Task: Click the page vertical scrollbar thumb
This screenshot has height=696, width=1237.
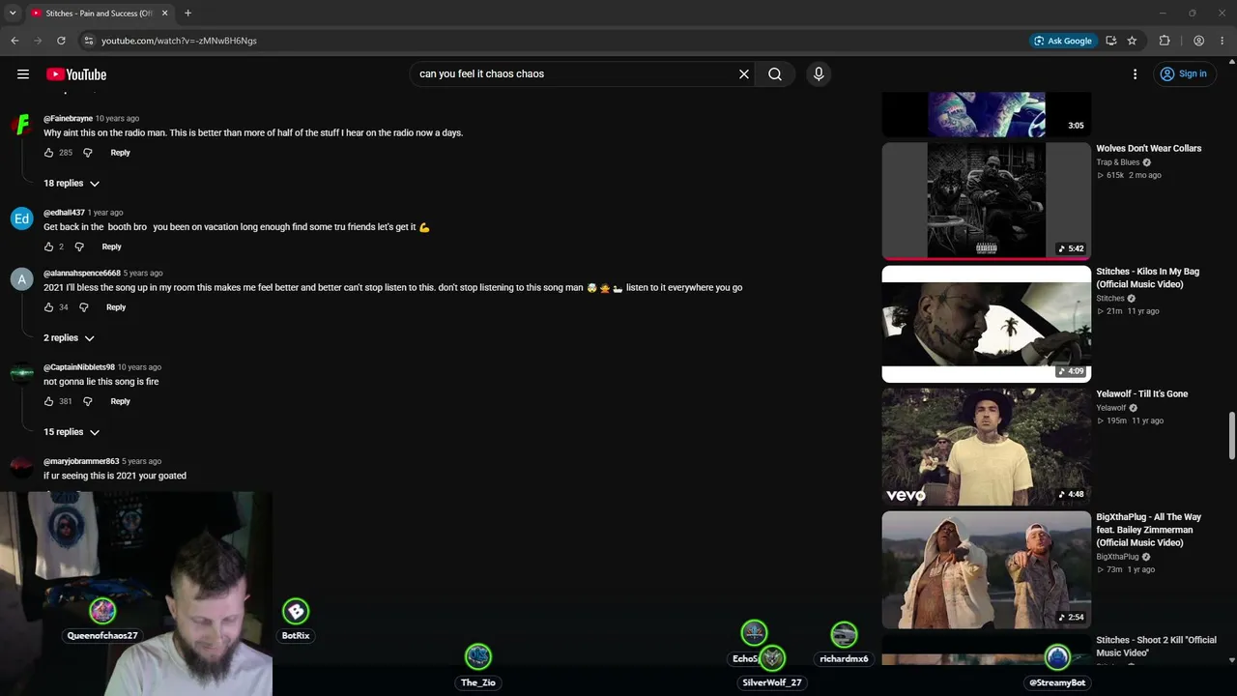Action: tap(1231, 436)
